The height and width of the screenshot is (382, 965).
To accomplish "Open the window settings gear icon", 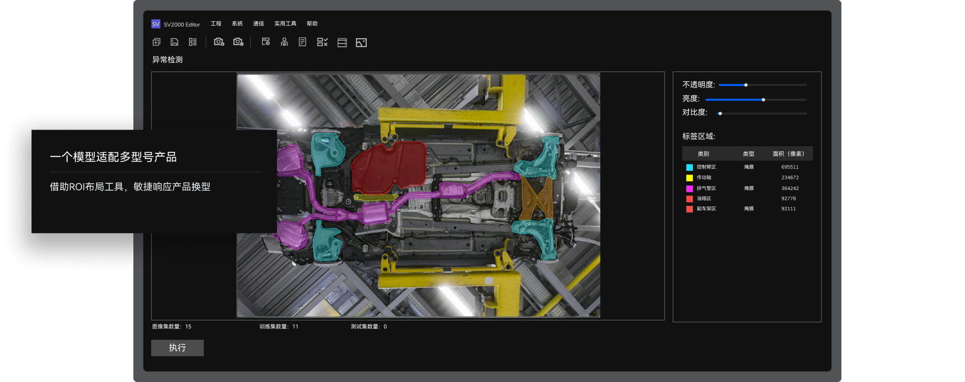I will pos(266,42).
